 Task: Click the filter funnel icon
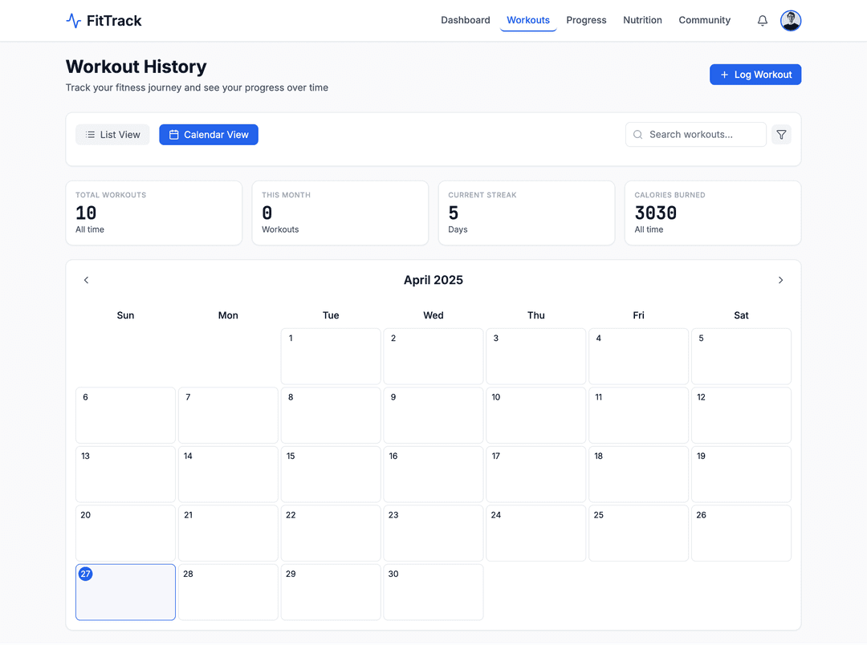(x=781, y=135)
